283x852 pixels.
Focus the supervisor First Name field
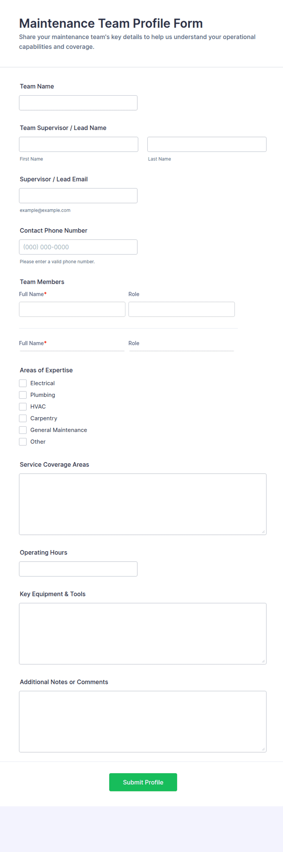coord(78,144)
